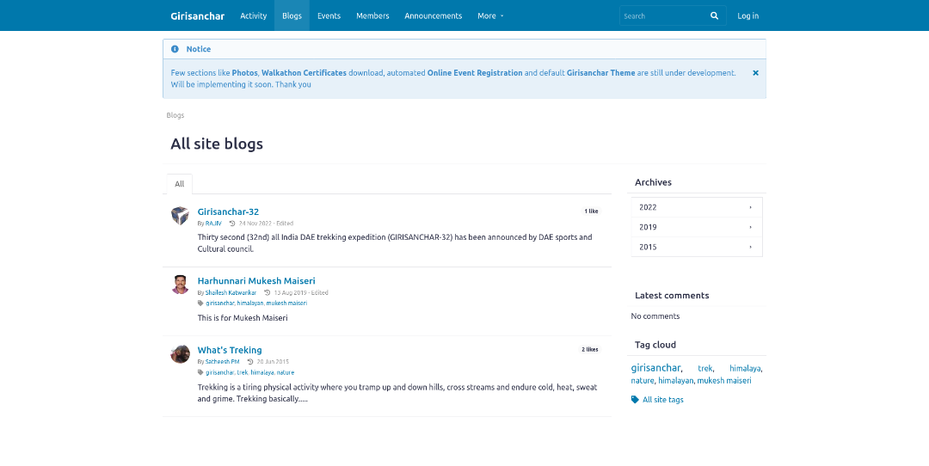Open Harhunnari Mukesh Maiseri blog post
The height and width of the screenshot is (466, 929).
(256, 281)
